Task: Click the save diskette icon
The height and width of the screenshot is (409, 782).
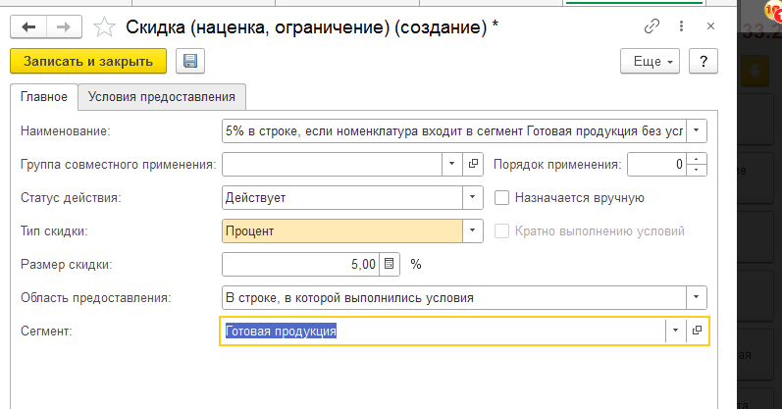Action: [x=189, y=62]
